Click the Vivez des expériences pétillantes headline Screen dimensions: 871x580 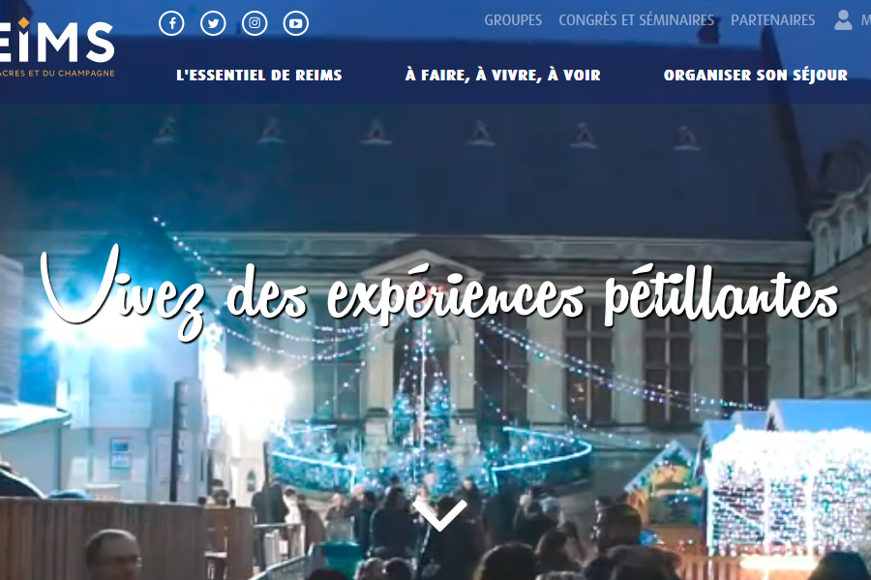click(x=438, y=291)
